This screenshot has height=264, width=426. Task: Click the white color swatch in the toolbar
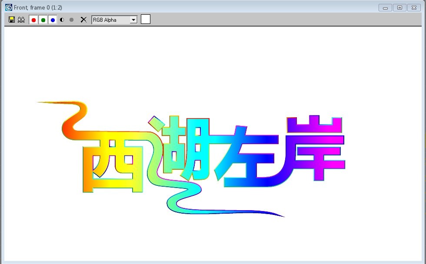coord(146,19)
